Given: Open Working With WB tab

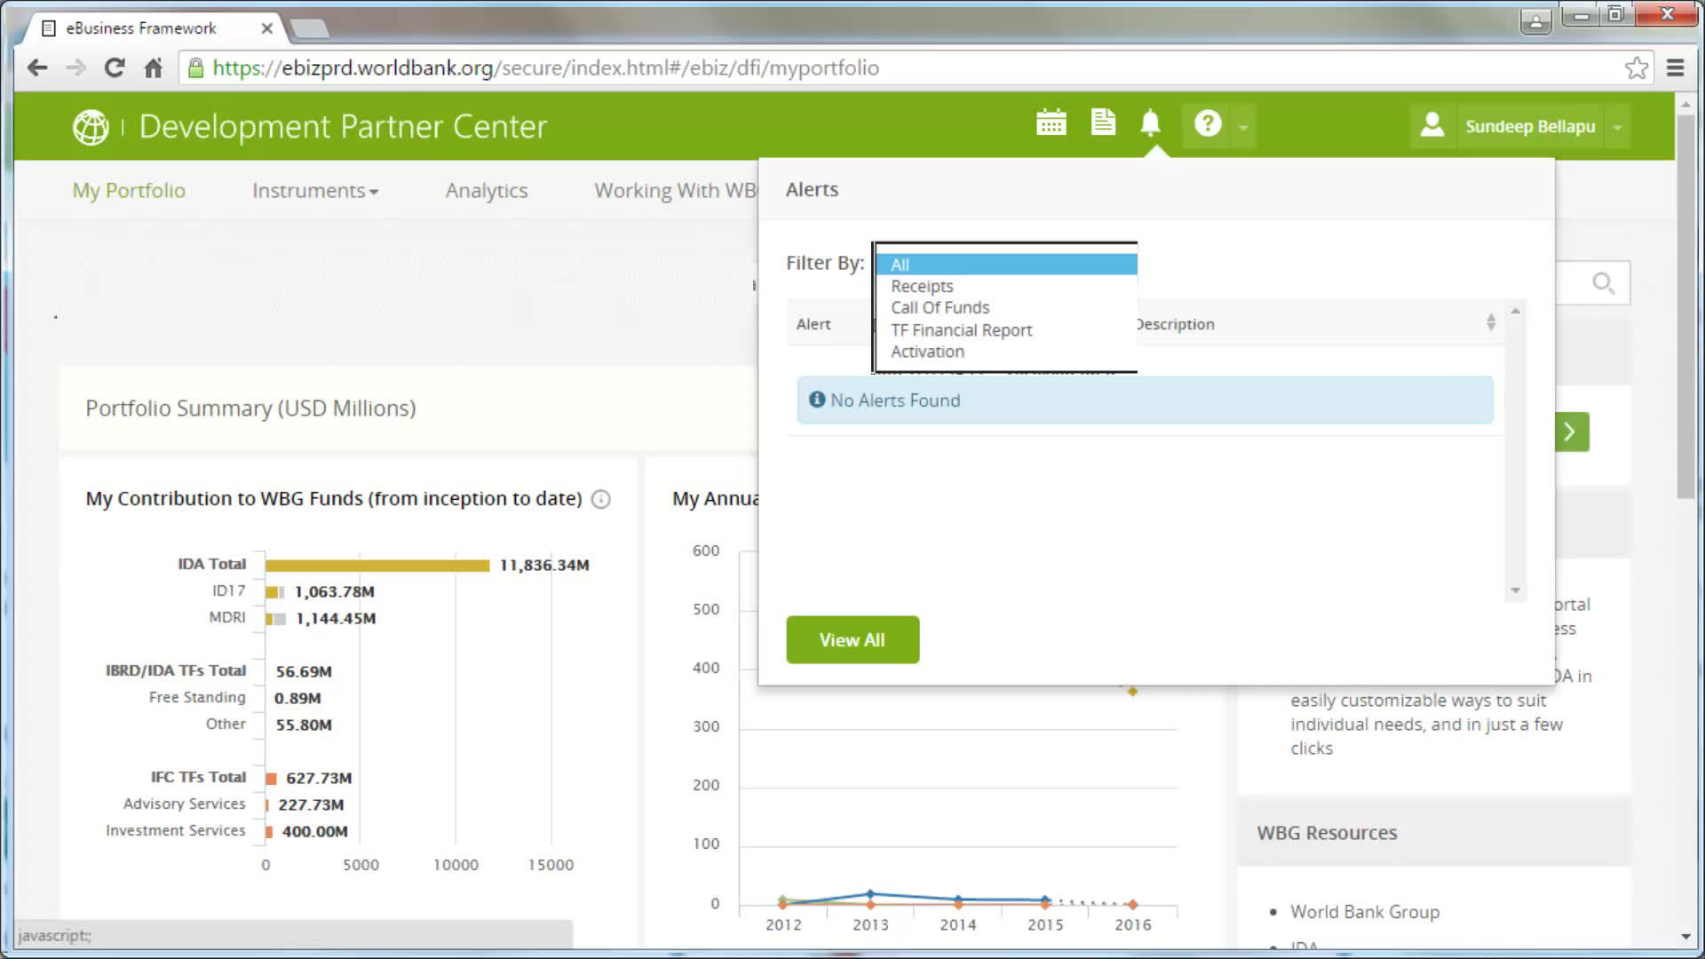Looking at the screenshot, I should (x=676, y=191).
